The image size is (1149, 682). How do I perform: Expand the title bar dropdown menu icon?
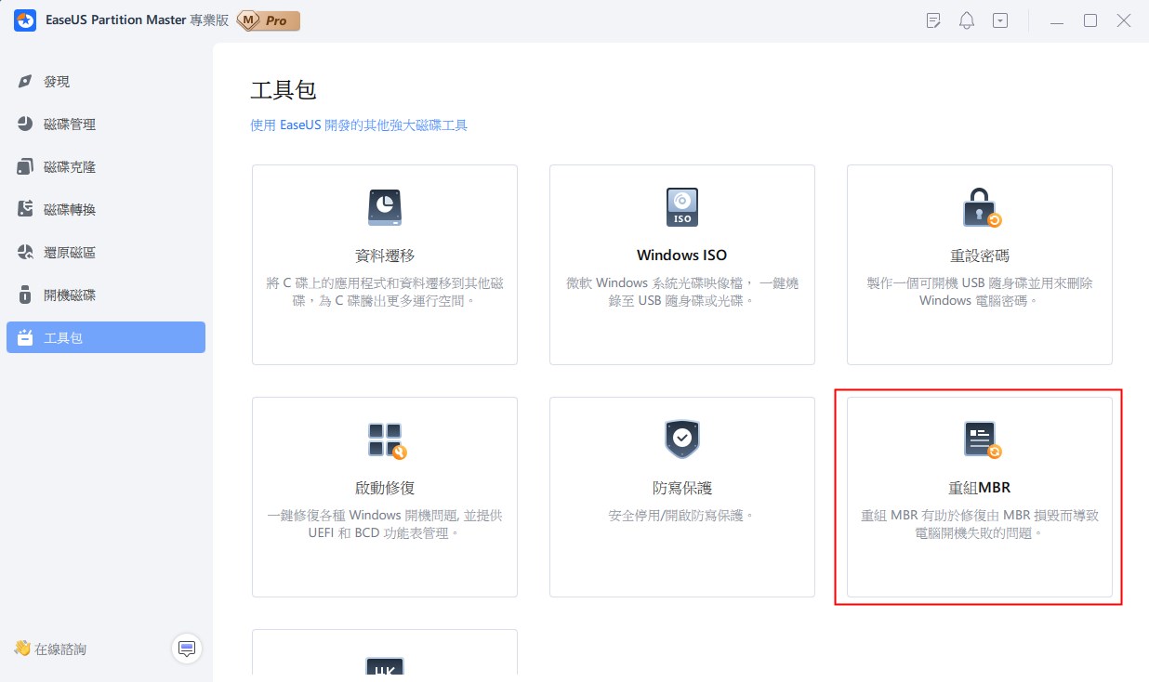click(1000, 20)
